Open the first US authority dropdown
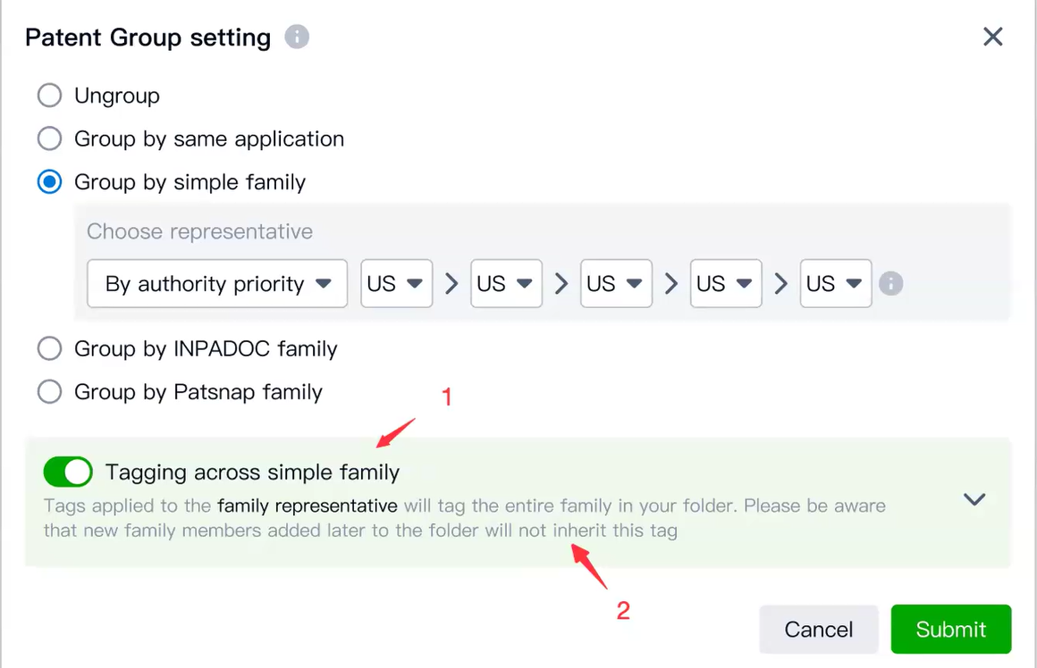The height and width of the screenshot is (668, 1037). (x=396, y=284)
